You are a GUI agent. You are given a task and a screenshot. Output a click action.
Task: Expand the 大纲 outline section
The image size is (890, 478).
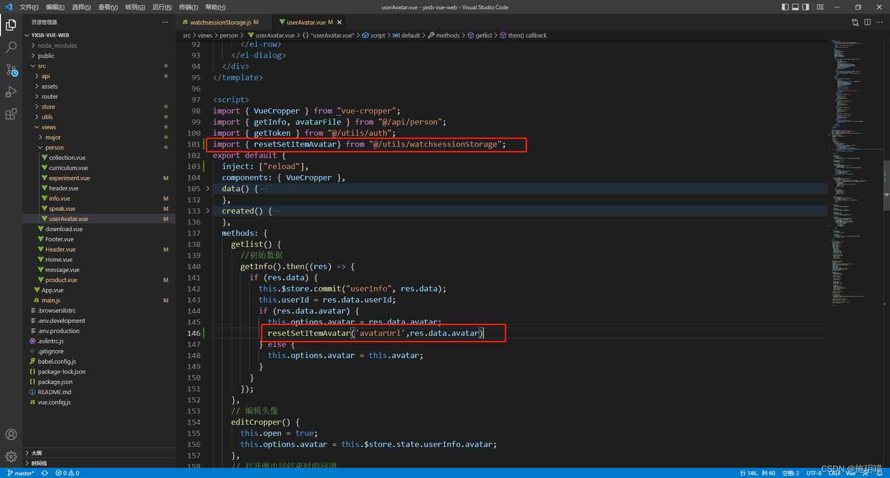(x=36, y=453)
